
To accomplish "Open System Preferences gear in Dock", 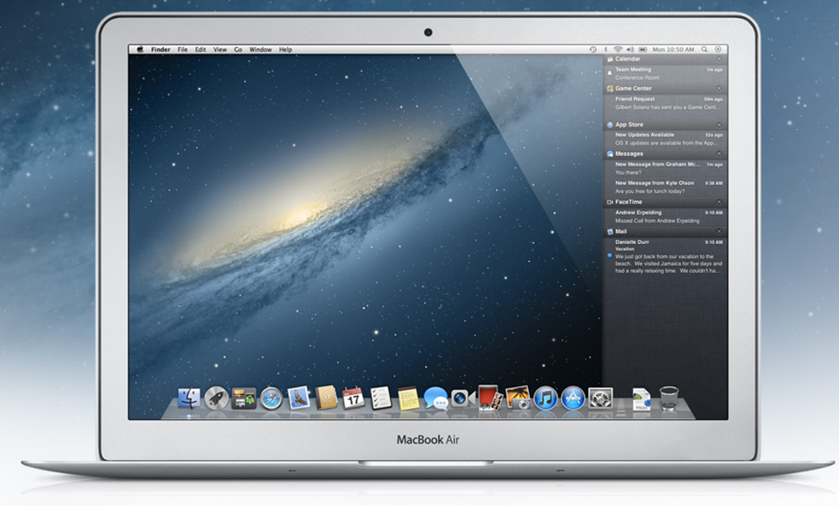I will click(x=600, y=398).
